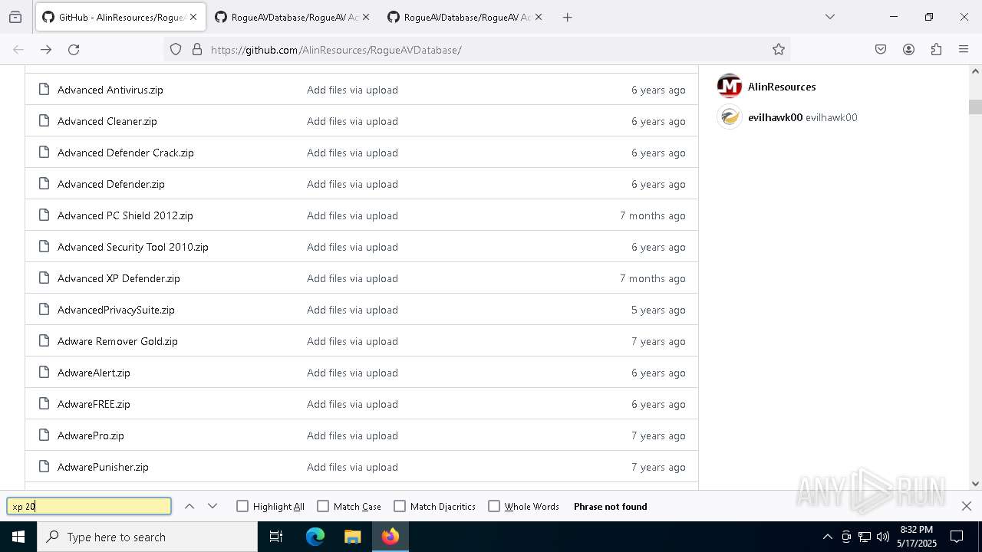
Task: Jump to the previous find match
Action: (189, 506)
